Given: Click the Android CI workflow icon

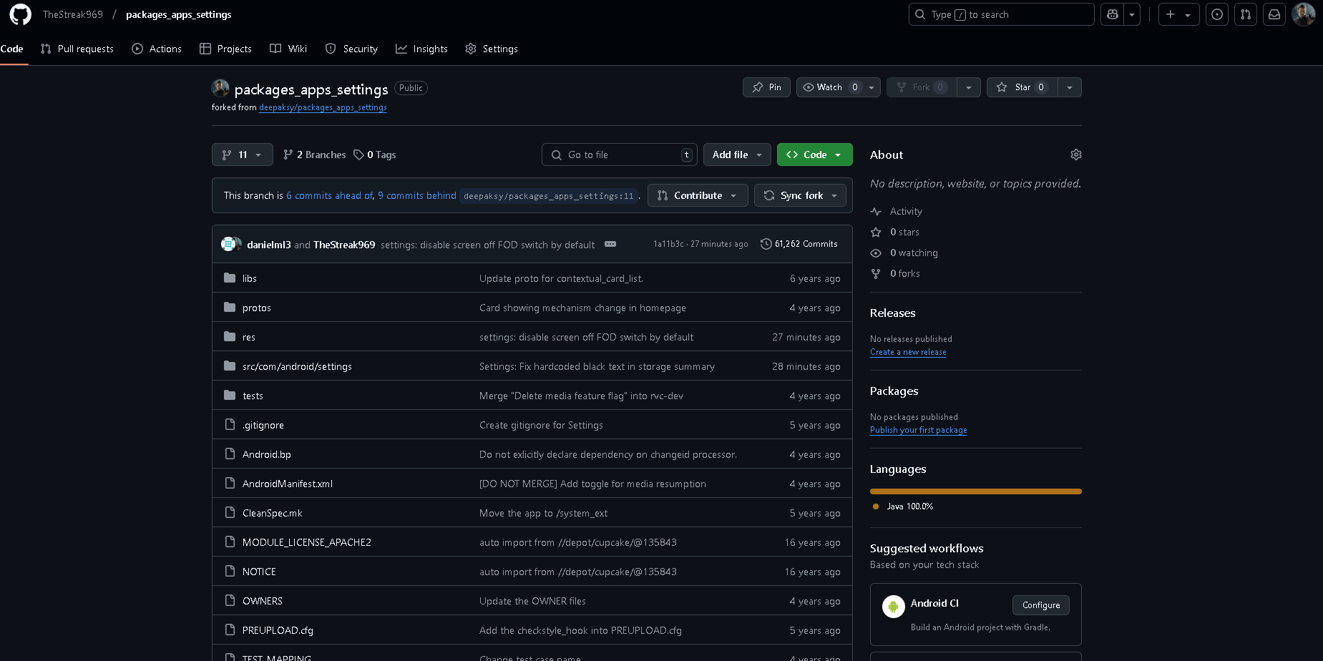Looking at the screenshot, I should (x=894, y=607).
